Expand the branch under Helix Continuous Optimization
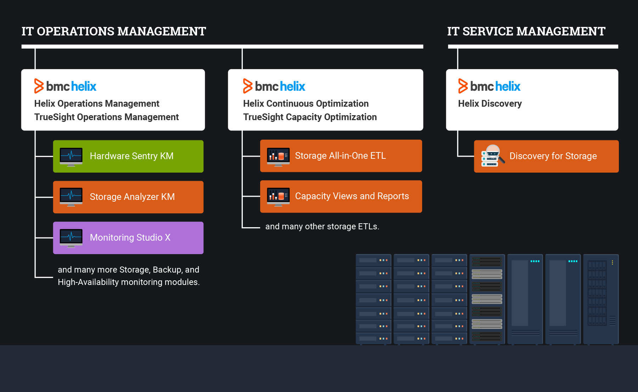 243,177
